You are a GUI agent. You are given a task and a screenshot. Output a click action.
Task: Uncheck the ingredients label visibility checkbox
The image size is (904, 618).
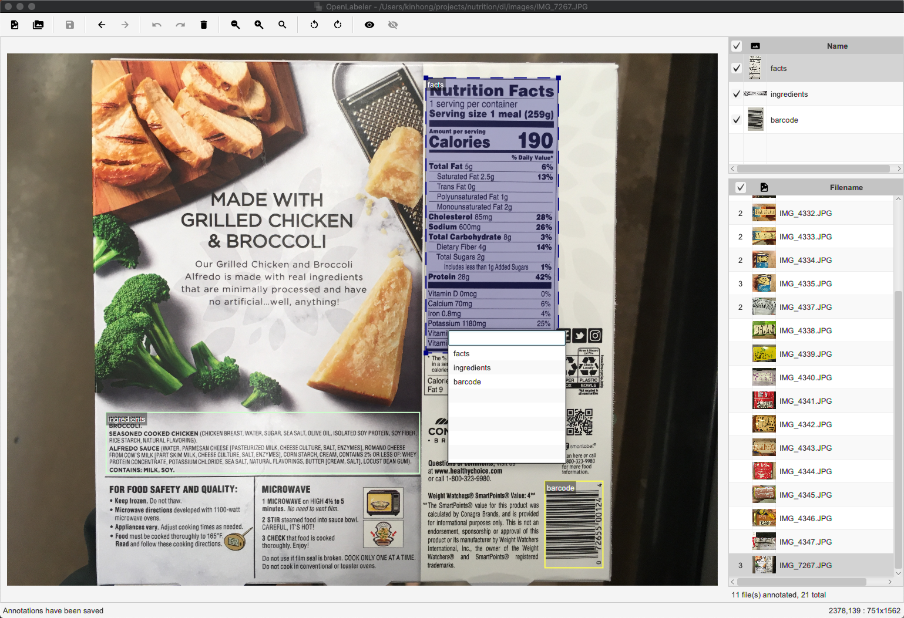point(737,94)
